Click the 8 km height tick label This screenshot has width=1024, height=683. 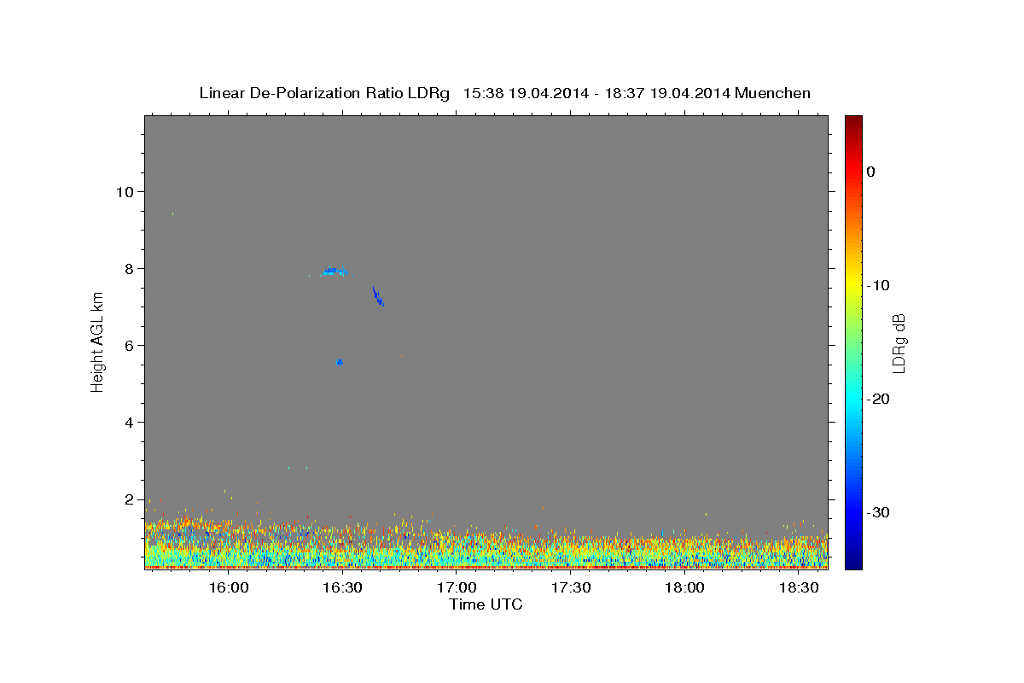(129, 268)
